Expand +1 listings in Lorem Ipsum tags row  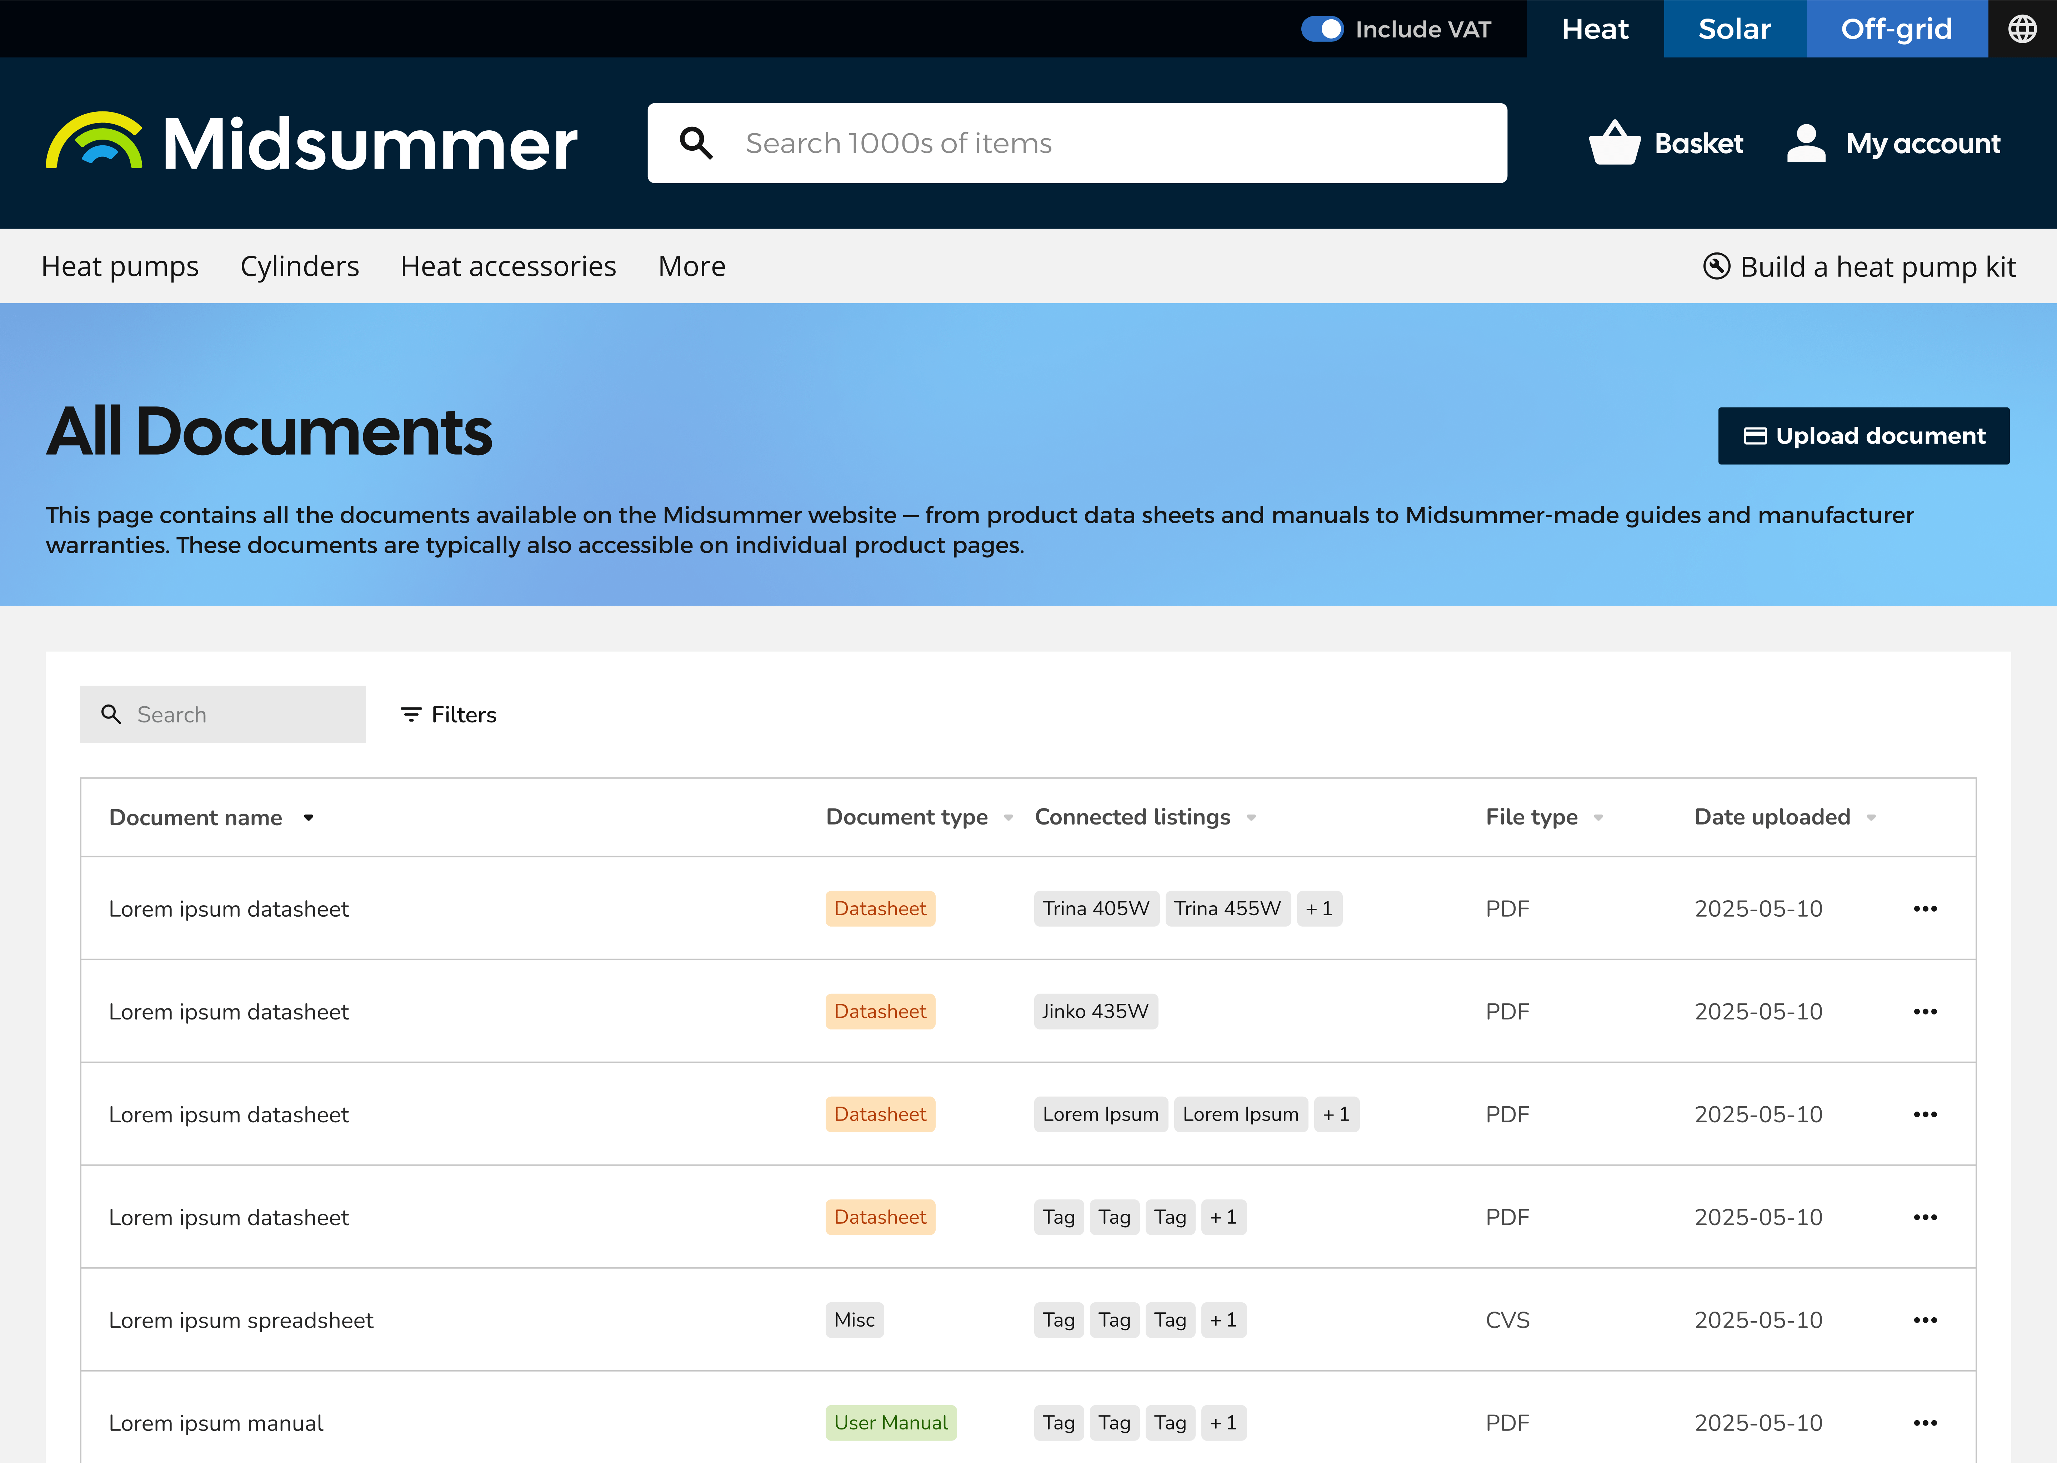tap(1336, 1114)
